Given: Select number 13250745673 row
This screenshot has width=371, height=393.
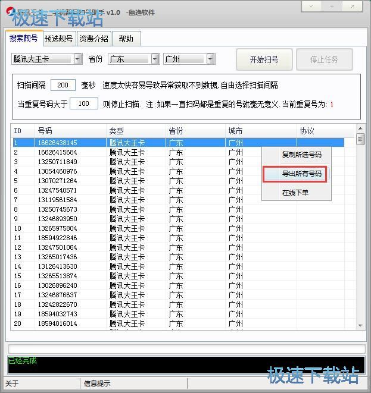Looking at the screenshot, I should coord(178,209).
